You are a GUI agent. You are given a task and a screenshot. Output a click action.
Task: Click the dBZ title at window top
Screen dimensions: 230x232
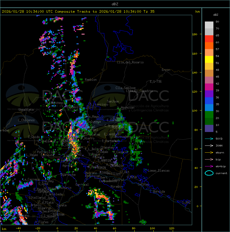(x=115, y=4)
